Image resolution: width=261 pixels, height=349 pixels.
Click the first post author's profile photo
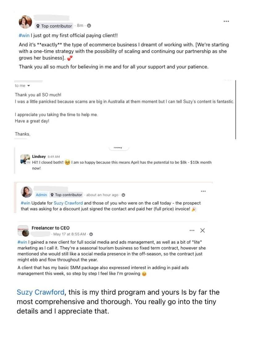tap(25, 22)
